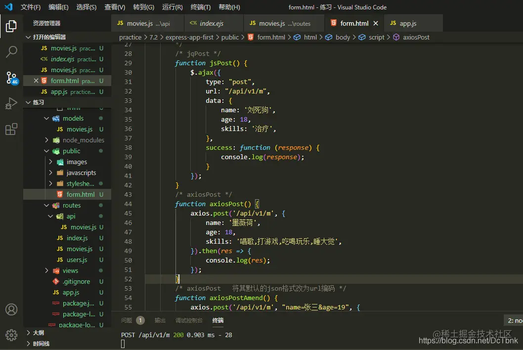Viewport: 523px width, 350px height.
Task: Open the Search view icon
Action: 12,52
